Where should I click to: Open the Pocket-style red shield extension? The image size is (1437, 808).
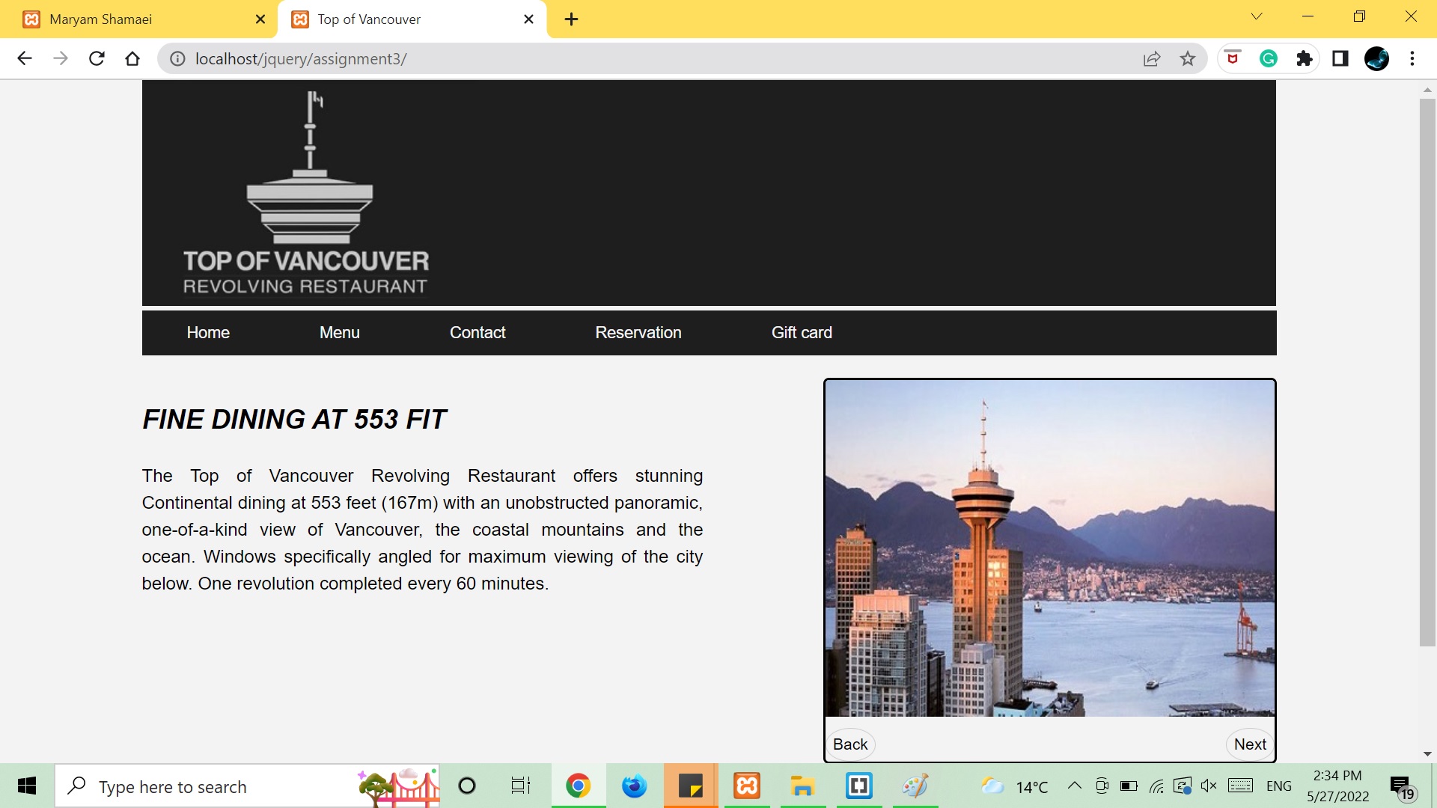click(1233, 58)
